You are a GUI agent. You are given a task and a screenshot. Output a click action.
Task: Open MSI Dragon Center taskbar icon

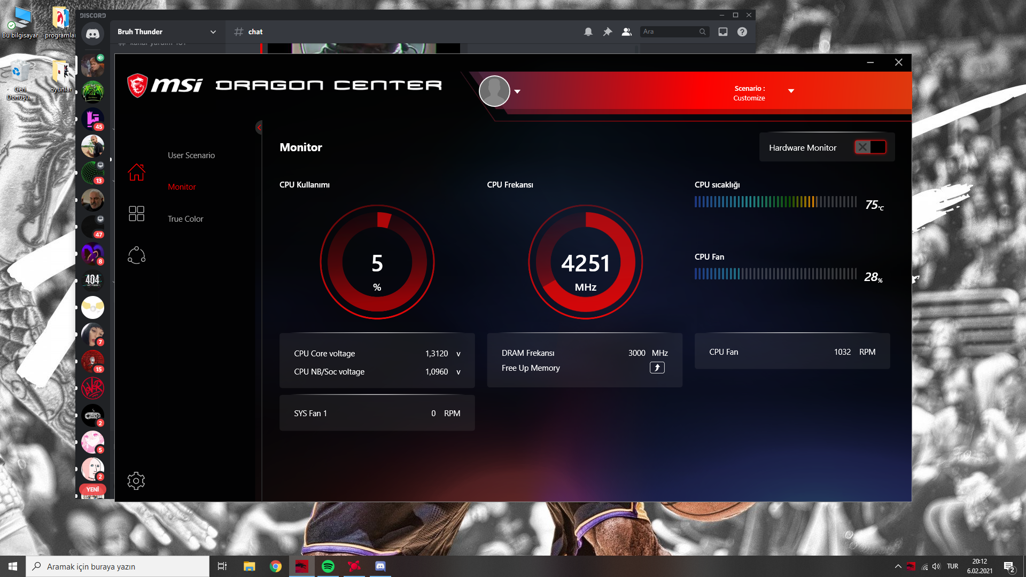[x=302, y=566]
